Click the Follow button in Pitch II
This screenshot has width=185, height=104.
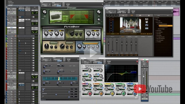(73, 71)
